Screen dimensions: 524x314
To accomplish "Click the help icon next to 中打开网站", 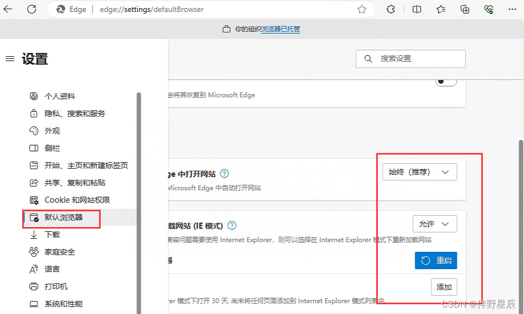I will (225, 173).
